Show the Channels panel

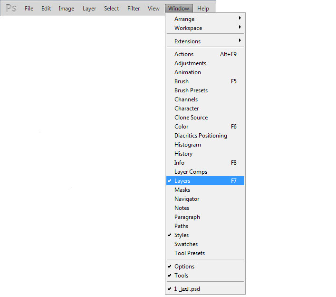pos(205,99)
